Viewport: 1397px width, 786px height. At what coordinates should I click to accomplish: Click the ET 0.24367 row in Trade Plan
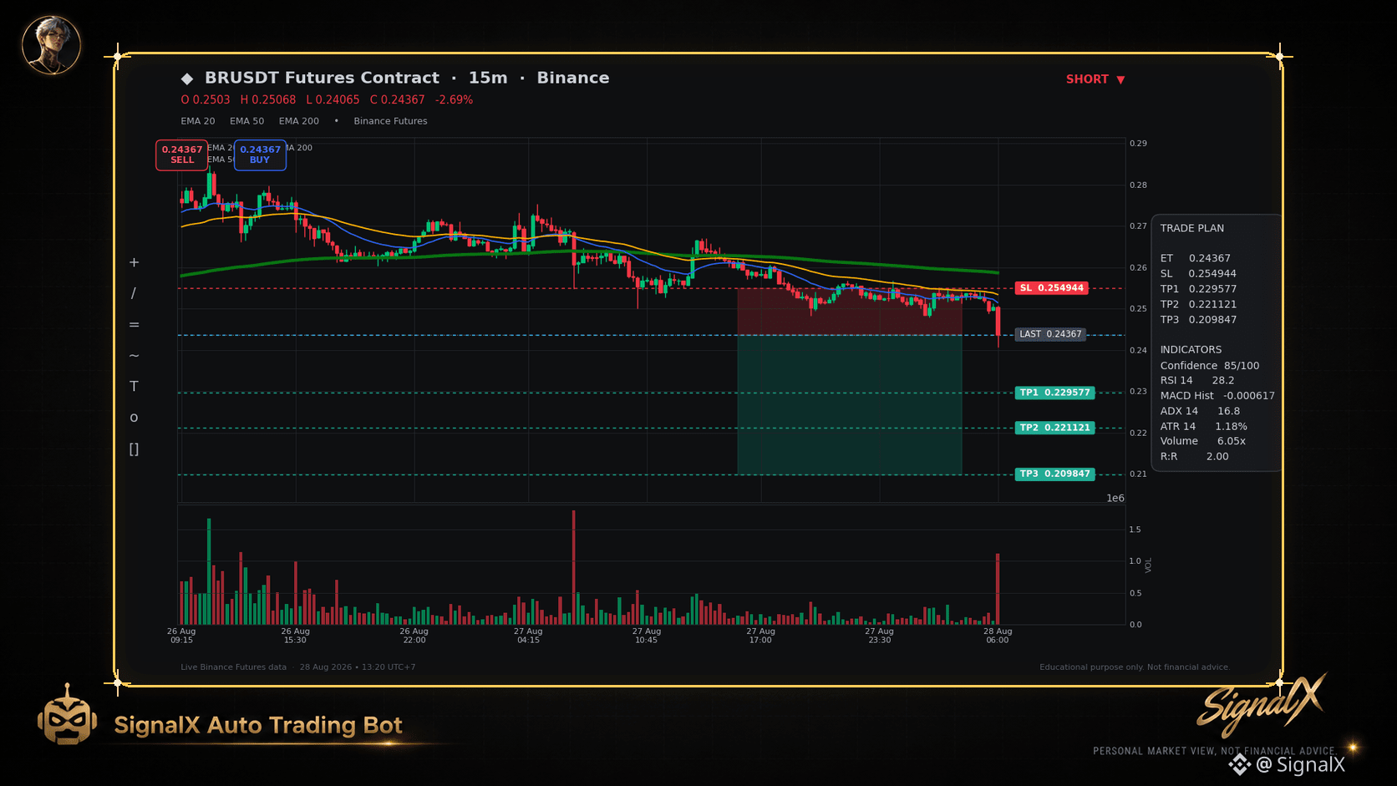pos(1196,258)
